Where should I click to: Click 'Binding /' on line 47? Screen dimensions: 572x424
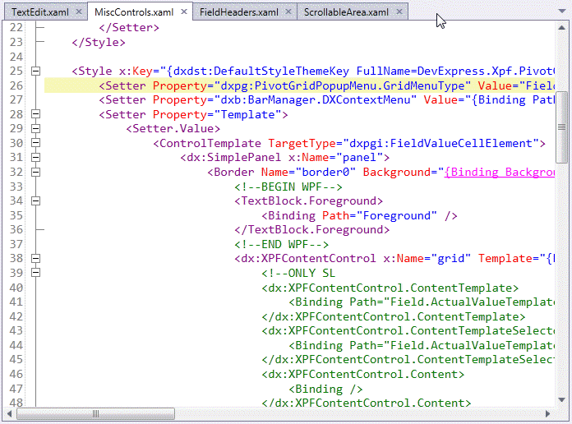(325, 389)
